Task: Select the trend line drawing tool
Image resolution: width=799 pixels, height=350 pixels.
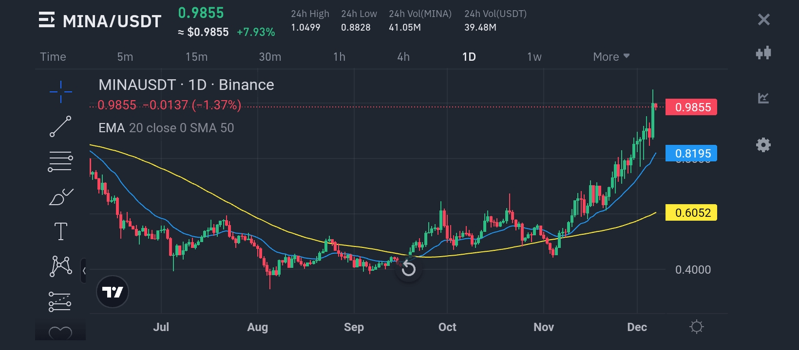Action: (60, 126)
